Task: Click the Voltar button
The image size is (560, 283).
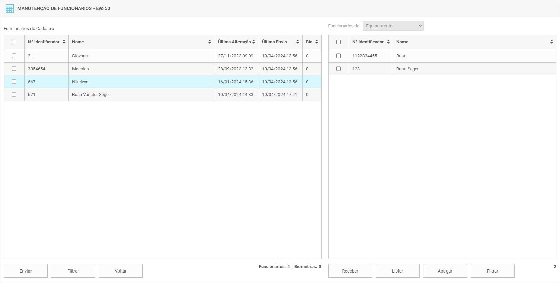Action: [121, 271]
